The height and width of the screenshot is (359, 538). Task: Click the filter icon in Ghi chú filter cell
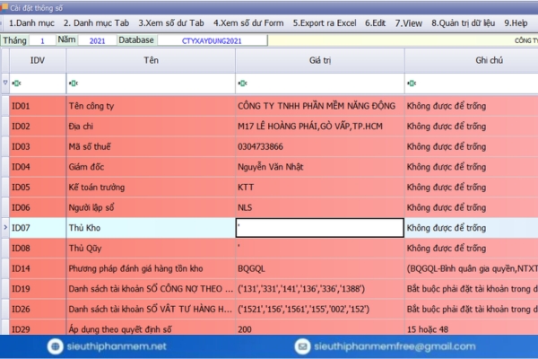(x=412, y=83)
